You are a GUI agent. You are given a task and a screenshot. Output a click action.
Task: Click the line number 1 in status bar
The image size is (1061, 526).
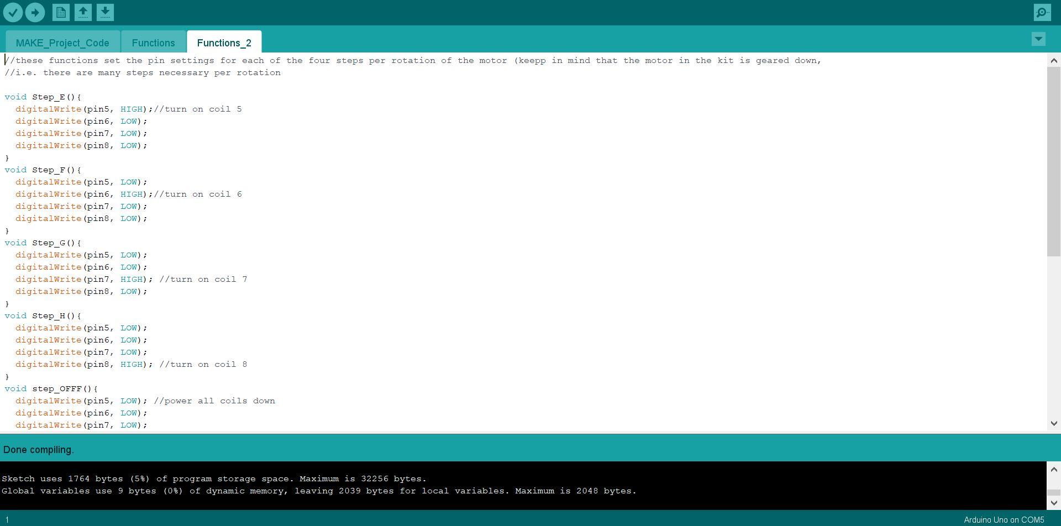click(7, 520)
